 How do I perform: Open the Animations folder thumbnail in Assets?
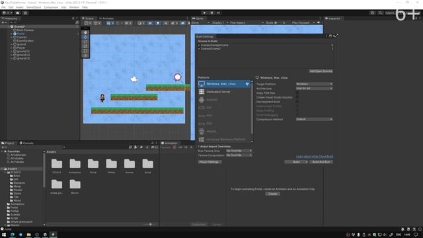pos(75,166)
